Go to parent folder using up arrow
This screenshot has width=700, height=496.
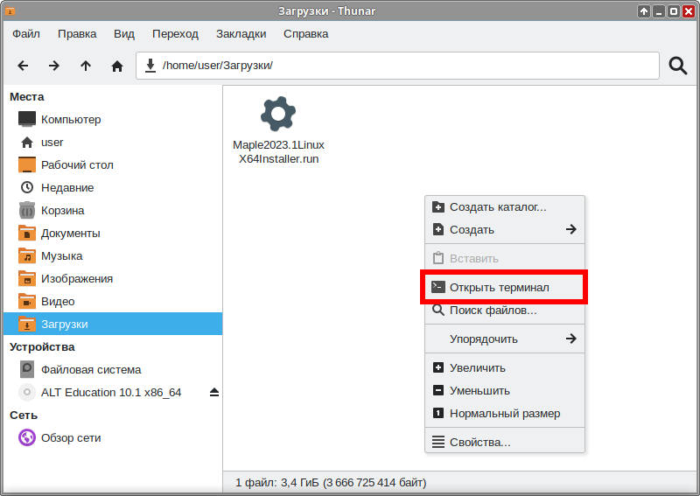[86, 66]
